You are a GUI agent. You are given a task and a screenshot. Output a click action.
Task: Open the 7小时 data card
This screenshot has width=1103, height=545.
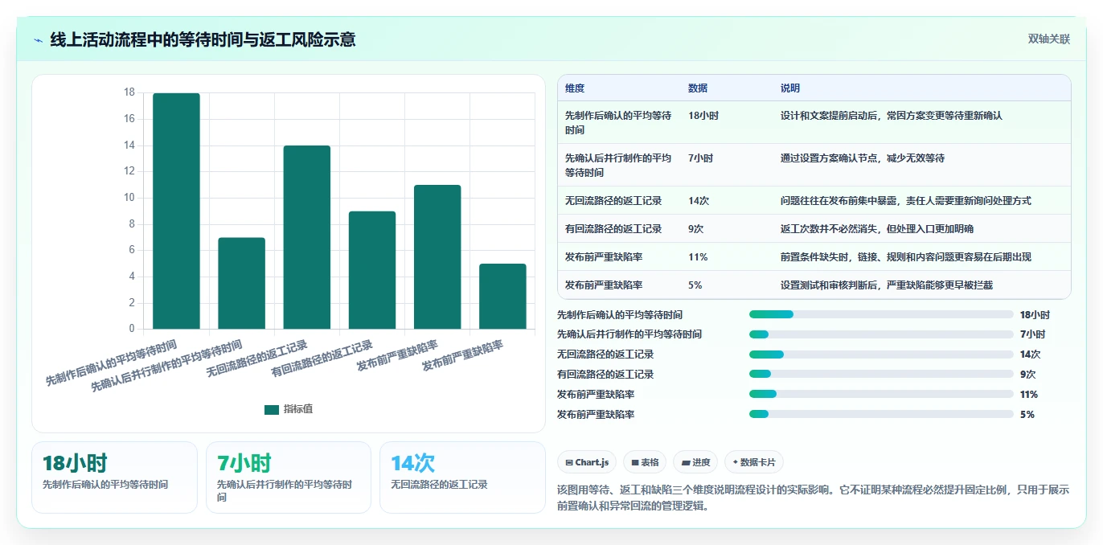[x=289, y=477]
